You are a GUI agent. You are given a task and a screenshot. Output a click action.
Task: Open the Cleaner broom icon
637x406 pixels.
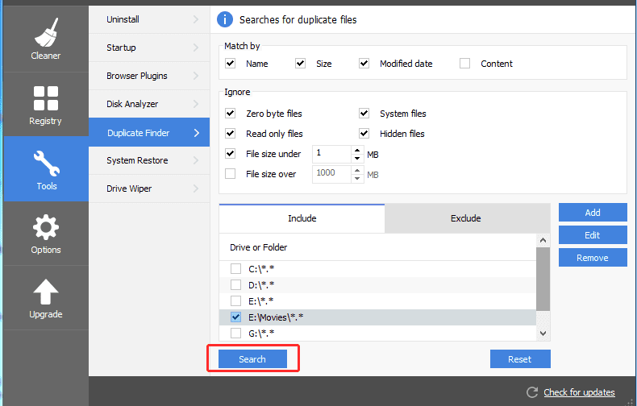46,32
